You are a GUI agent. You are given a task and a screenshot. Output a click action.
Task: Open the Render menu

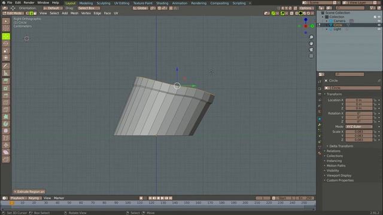[x=29, y=2]
